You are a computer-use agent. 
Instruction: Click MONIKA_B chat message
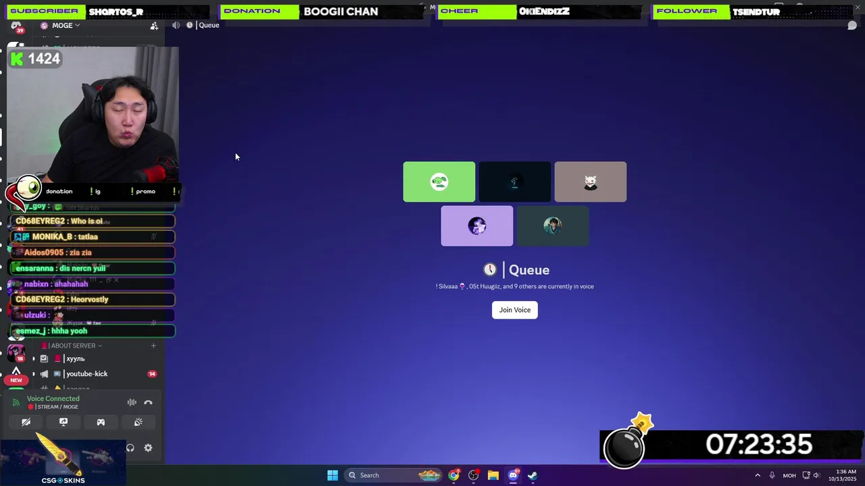(93, 237)
